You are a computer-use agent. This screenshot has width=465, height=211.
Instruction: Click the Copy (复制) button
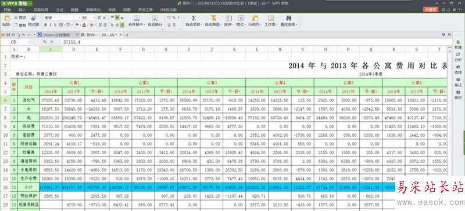tap(20, 25)
